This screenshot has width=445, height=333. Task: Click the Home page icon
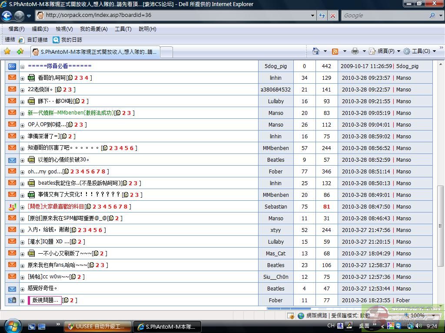click(316, 51)
